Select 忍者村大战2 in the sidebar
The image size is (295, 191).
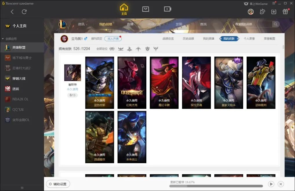point(22,68)
